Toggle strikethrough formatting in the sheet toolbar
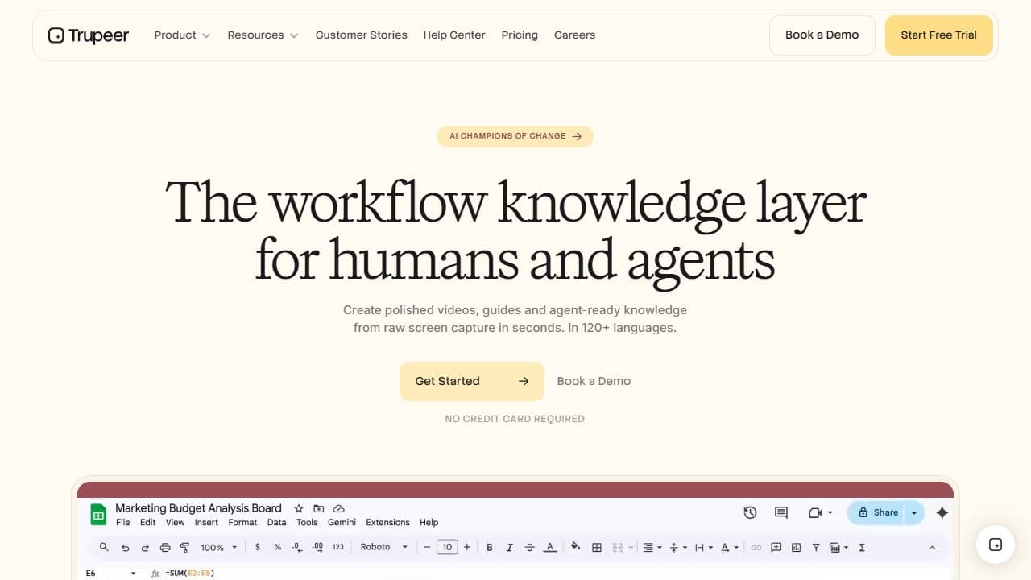The height and width of the screenshot is (580, 1031). coord(529,547)
